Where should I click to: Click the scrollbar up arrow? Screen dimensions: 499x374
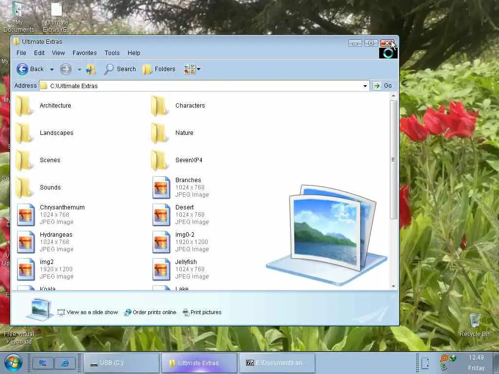[393, 96]
